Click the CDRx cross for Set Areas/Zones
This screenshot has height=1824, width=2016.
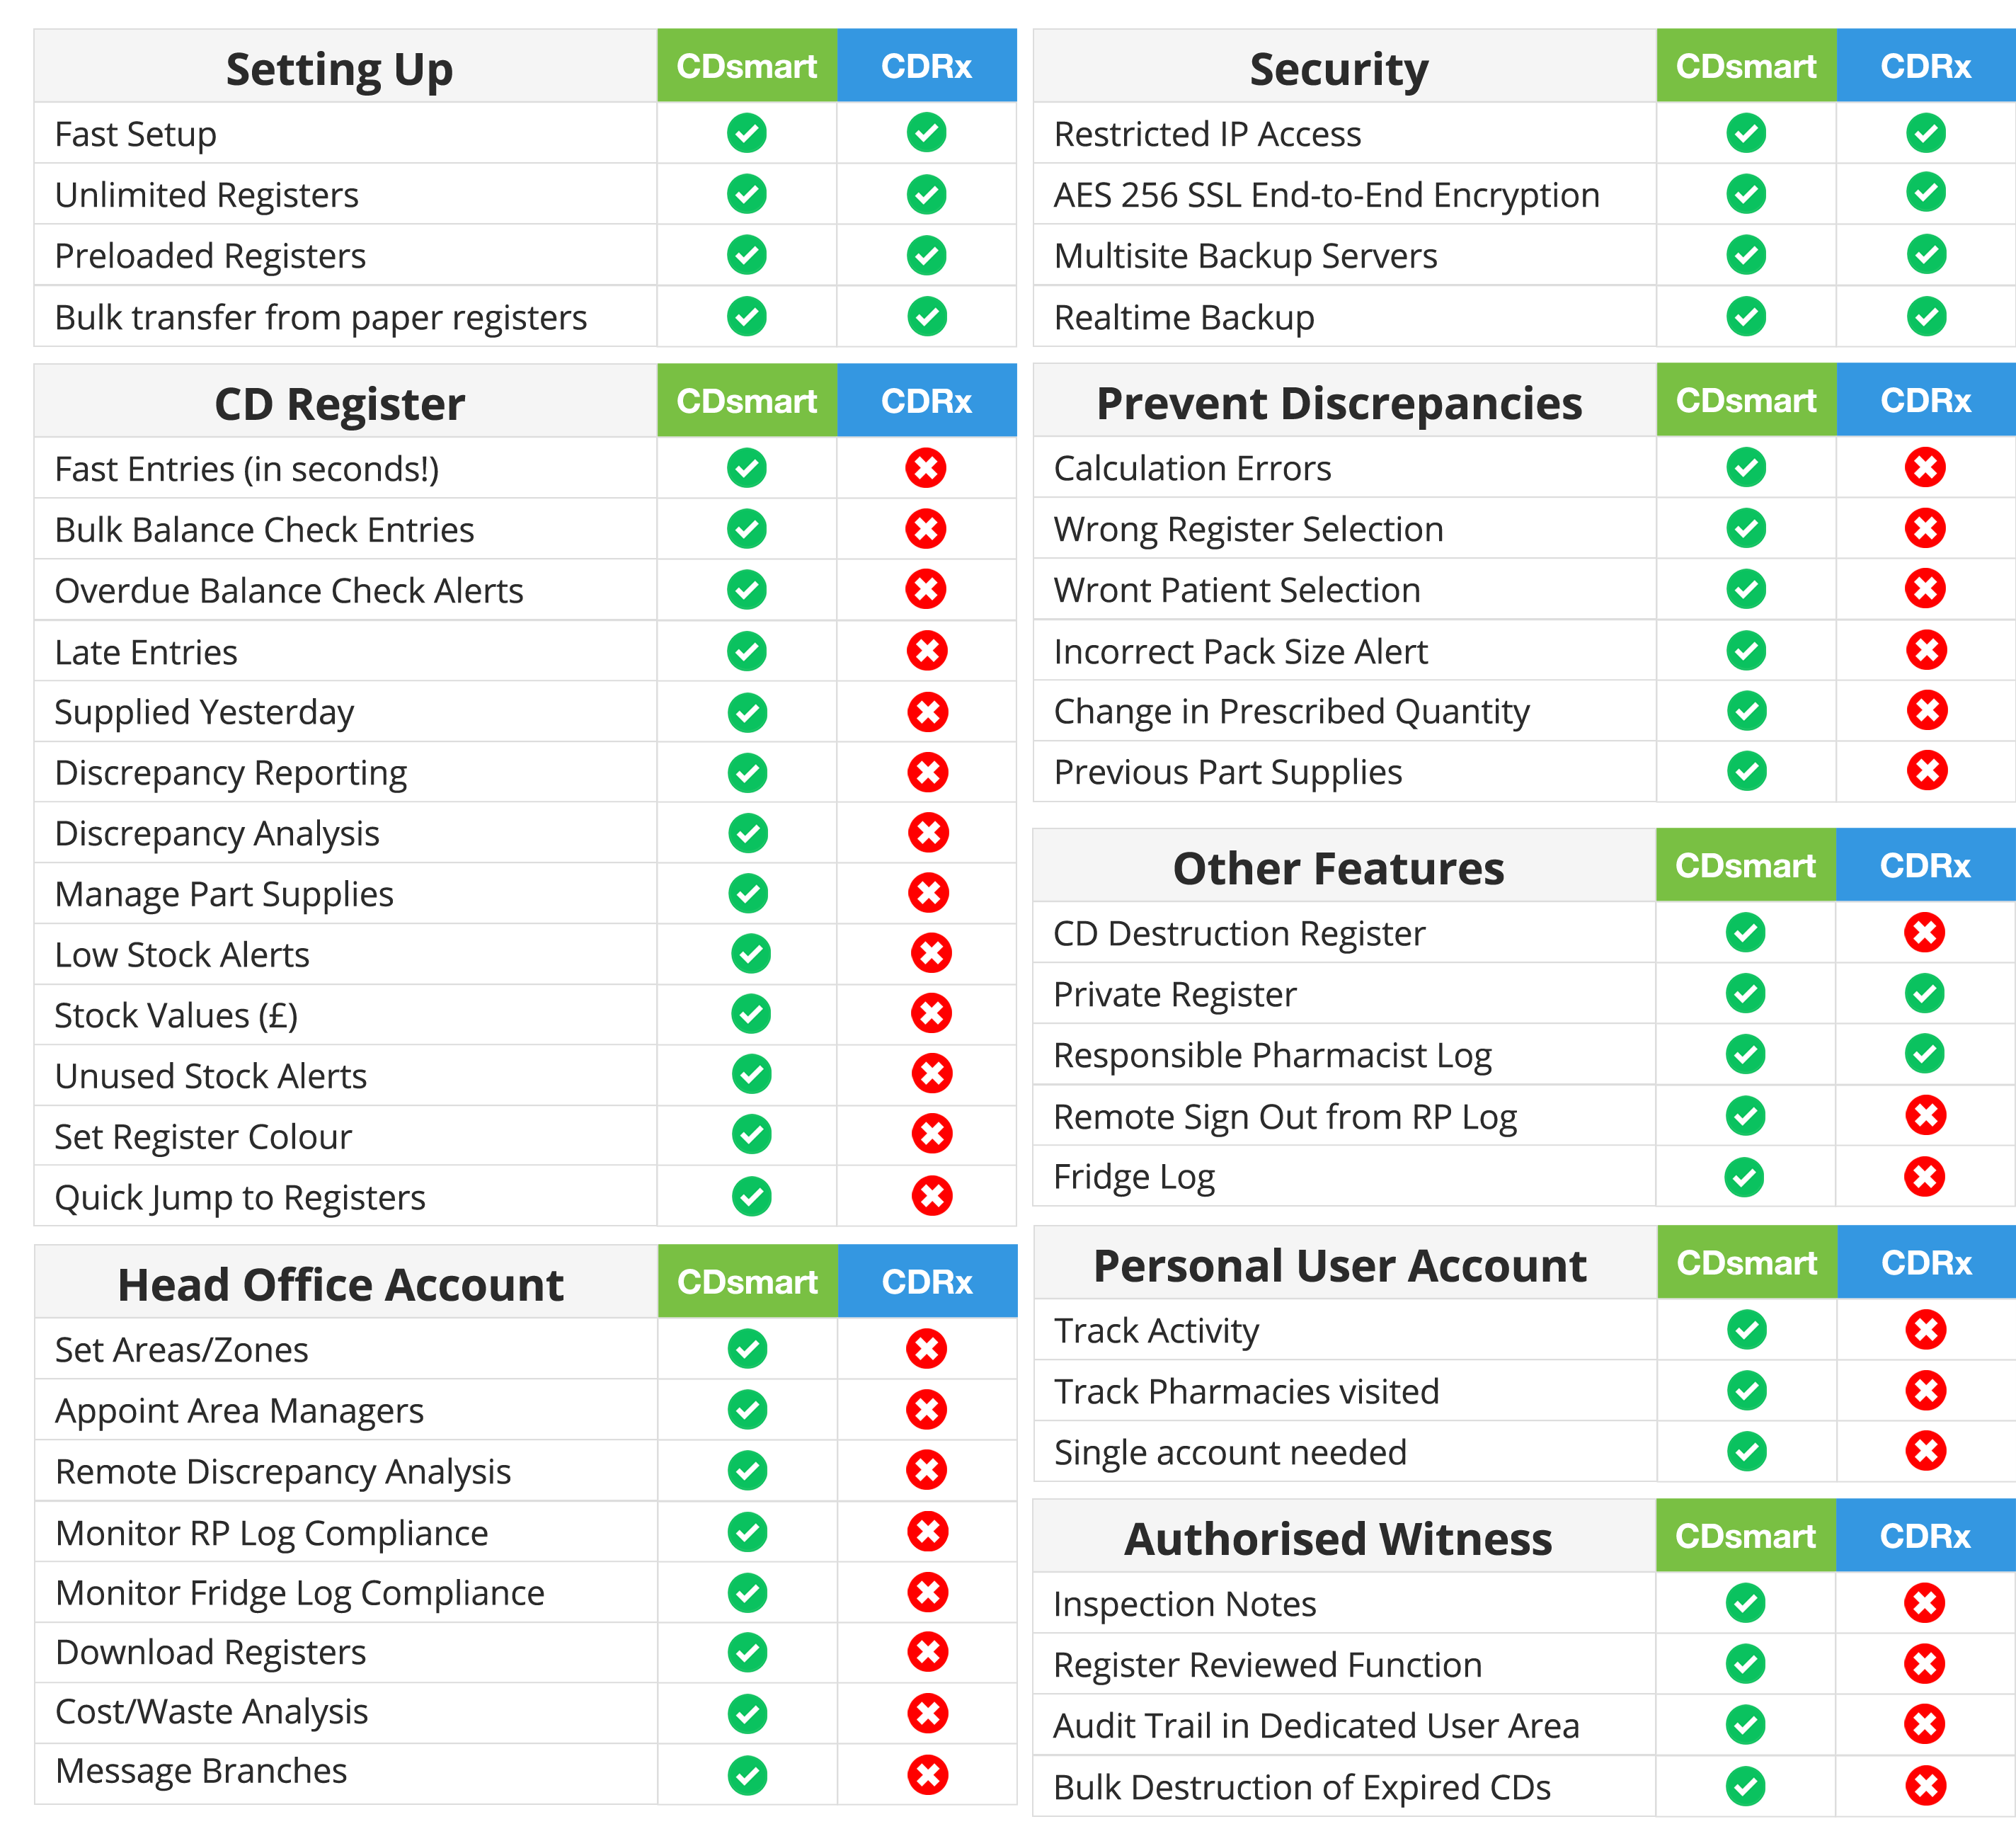point(927,1349)
